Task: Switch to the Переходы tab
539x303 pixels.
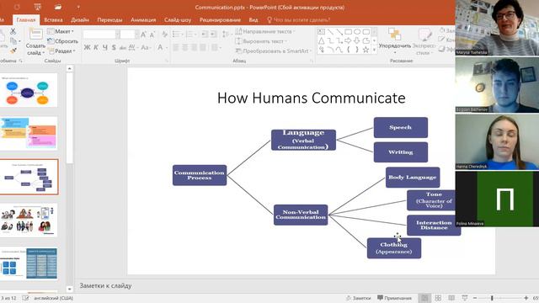Action: tap(109, 20)
